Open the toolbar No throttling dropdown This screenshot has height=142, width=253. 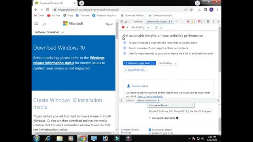pos(140,27)
